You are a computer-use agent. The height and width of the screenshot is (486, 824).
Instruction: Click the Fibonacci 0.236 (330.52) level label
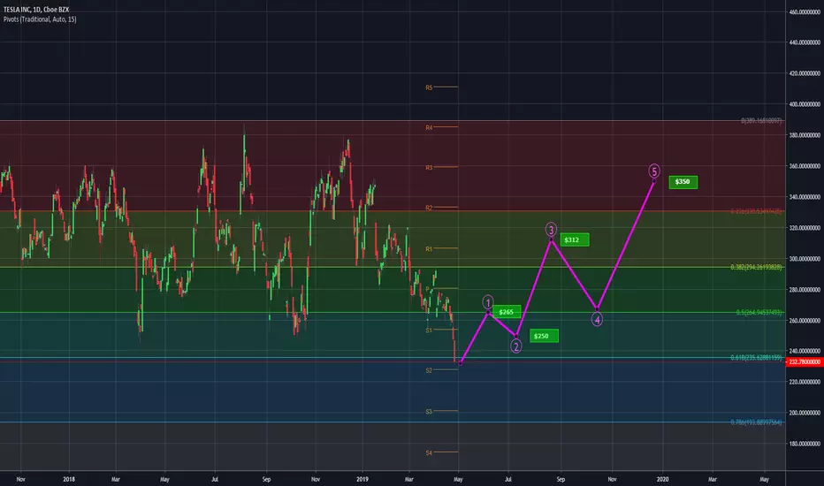[756, 211]
